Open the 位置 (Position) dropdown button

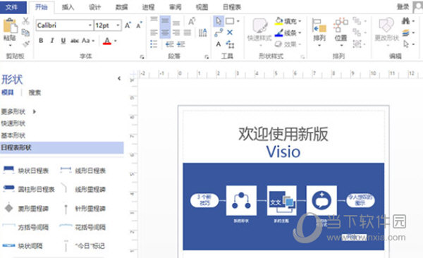tap(341, 32)
